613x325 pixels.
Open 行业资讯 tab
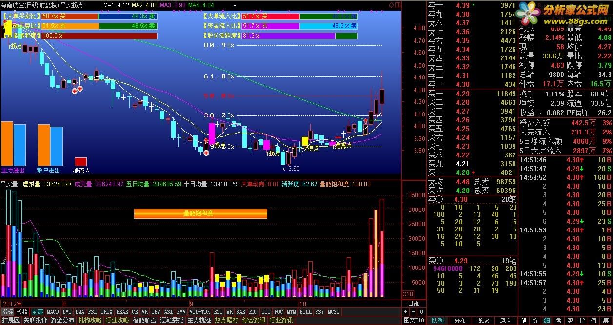pyautogui.click(x=281, y=321)
